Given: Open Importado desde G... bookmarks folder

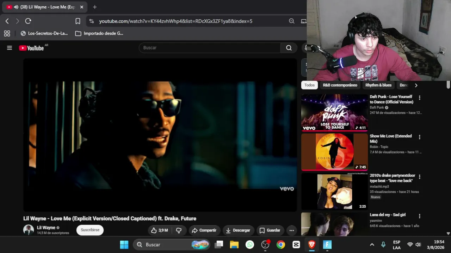Looking at the screenshot, I should [99, 33].
